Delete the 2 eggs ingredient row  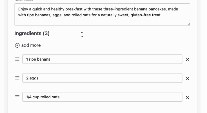pos(187,79)
